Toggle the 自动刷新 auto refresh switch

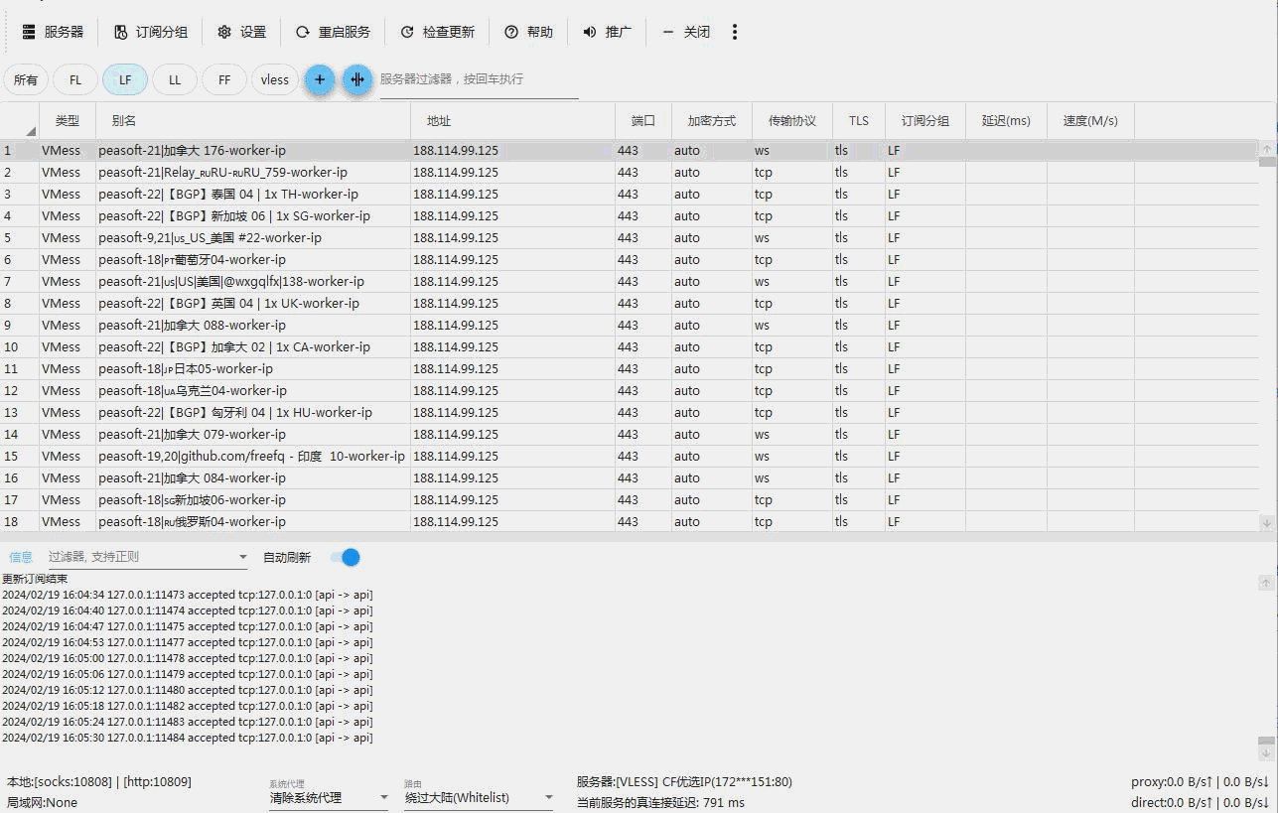click(x=346, y=558)
